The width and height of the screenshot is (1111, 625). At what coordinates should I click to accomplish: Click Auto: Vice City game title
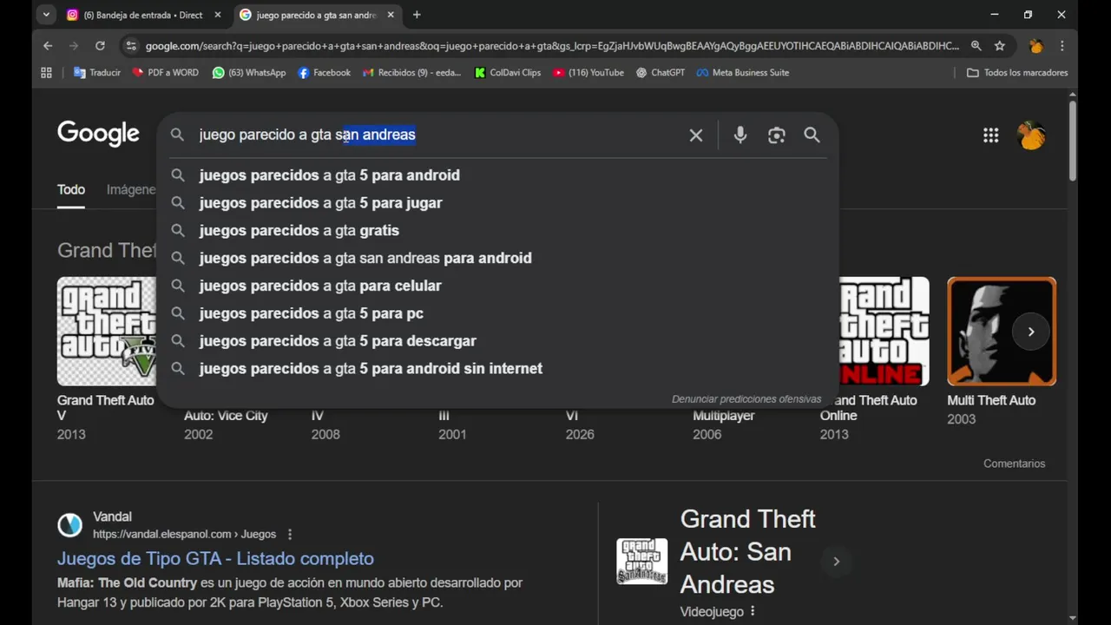tap(226, 416)
